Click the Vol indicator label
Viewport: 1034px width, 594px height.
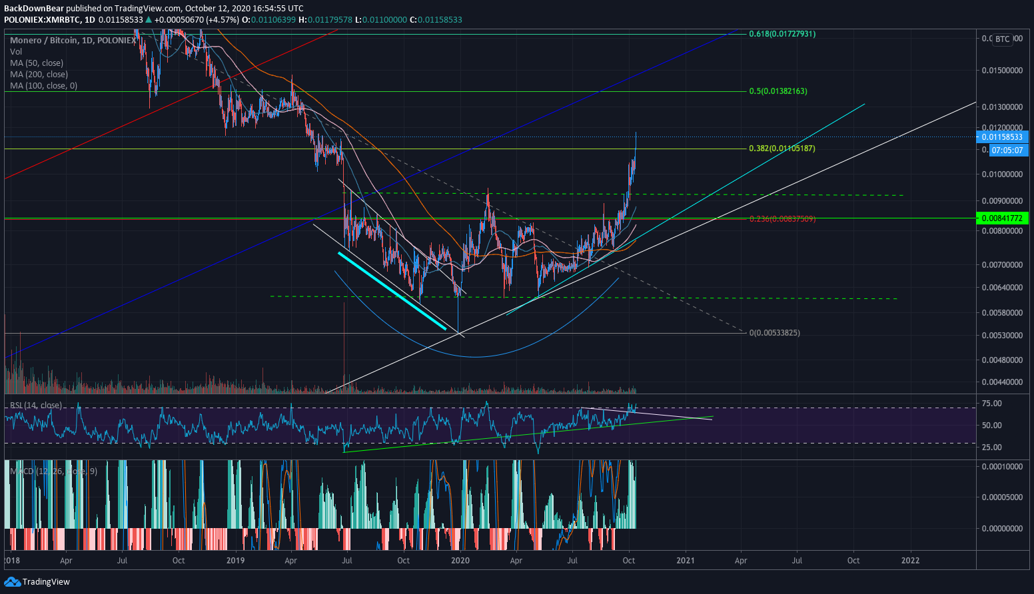pos(16,52)
